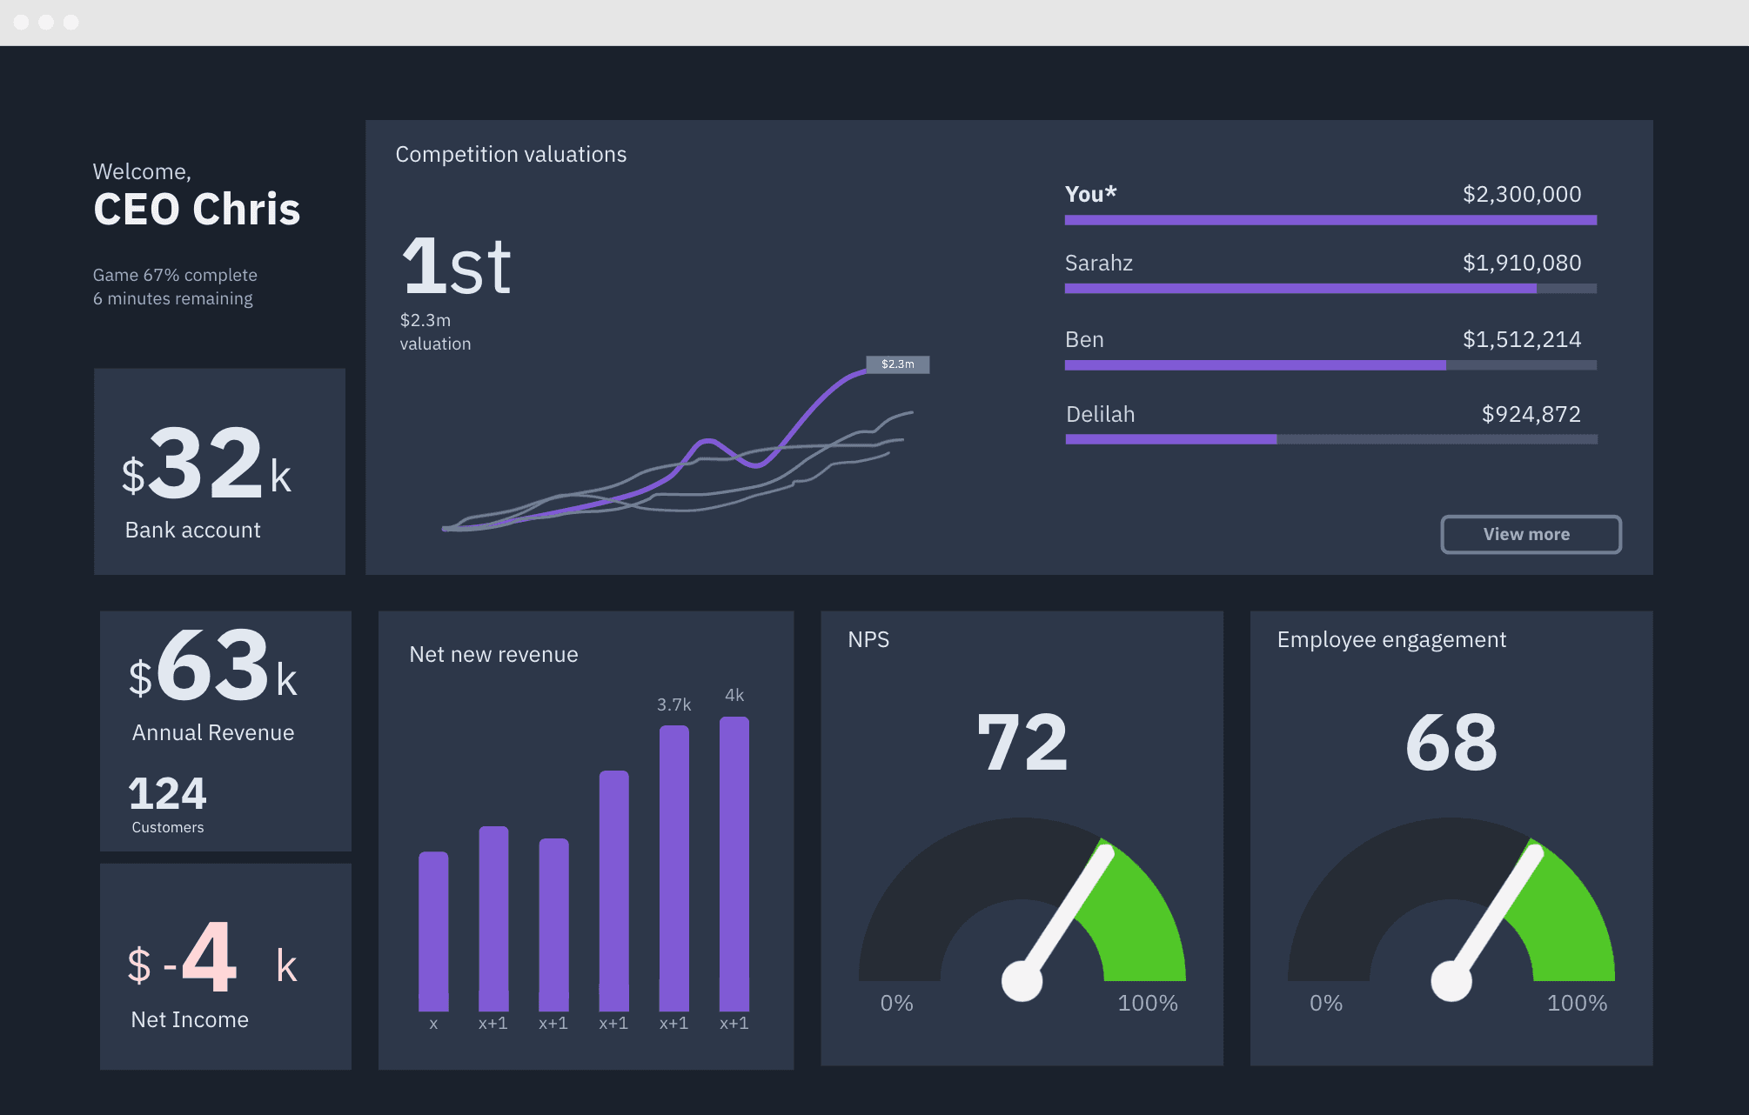This screenshot has height=1115, width=1749.
Task: Click the red traffic light dot in the window bar
Action: (x=22, y=23)
